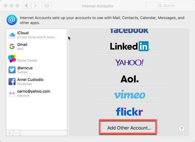Click the Facebook account icon
Image resolution: width=195 pixels, height=142 pixels.
tap(12, 82)
